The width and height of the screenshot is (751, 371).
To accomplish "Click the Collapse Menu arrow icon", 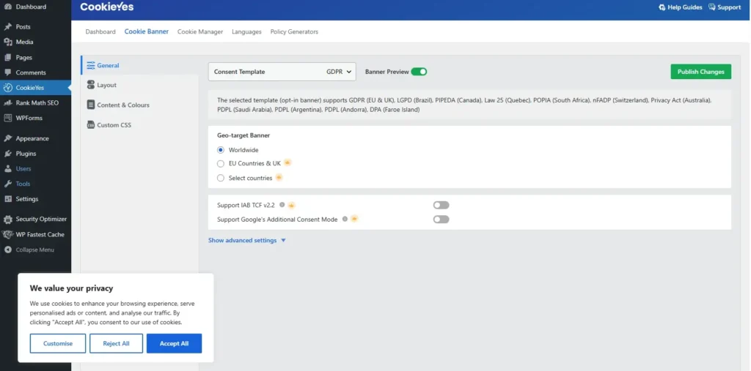I will [7, 250].
